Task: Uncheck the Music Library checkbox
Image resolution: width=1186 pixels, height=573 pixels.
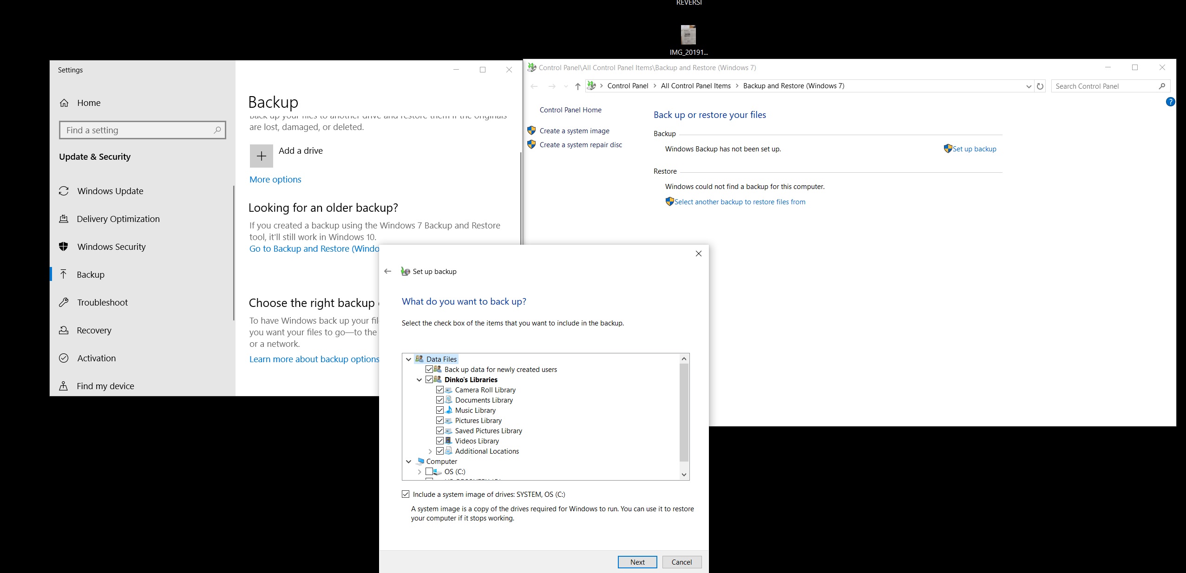Action: (440, 410)
